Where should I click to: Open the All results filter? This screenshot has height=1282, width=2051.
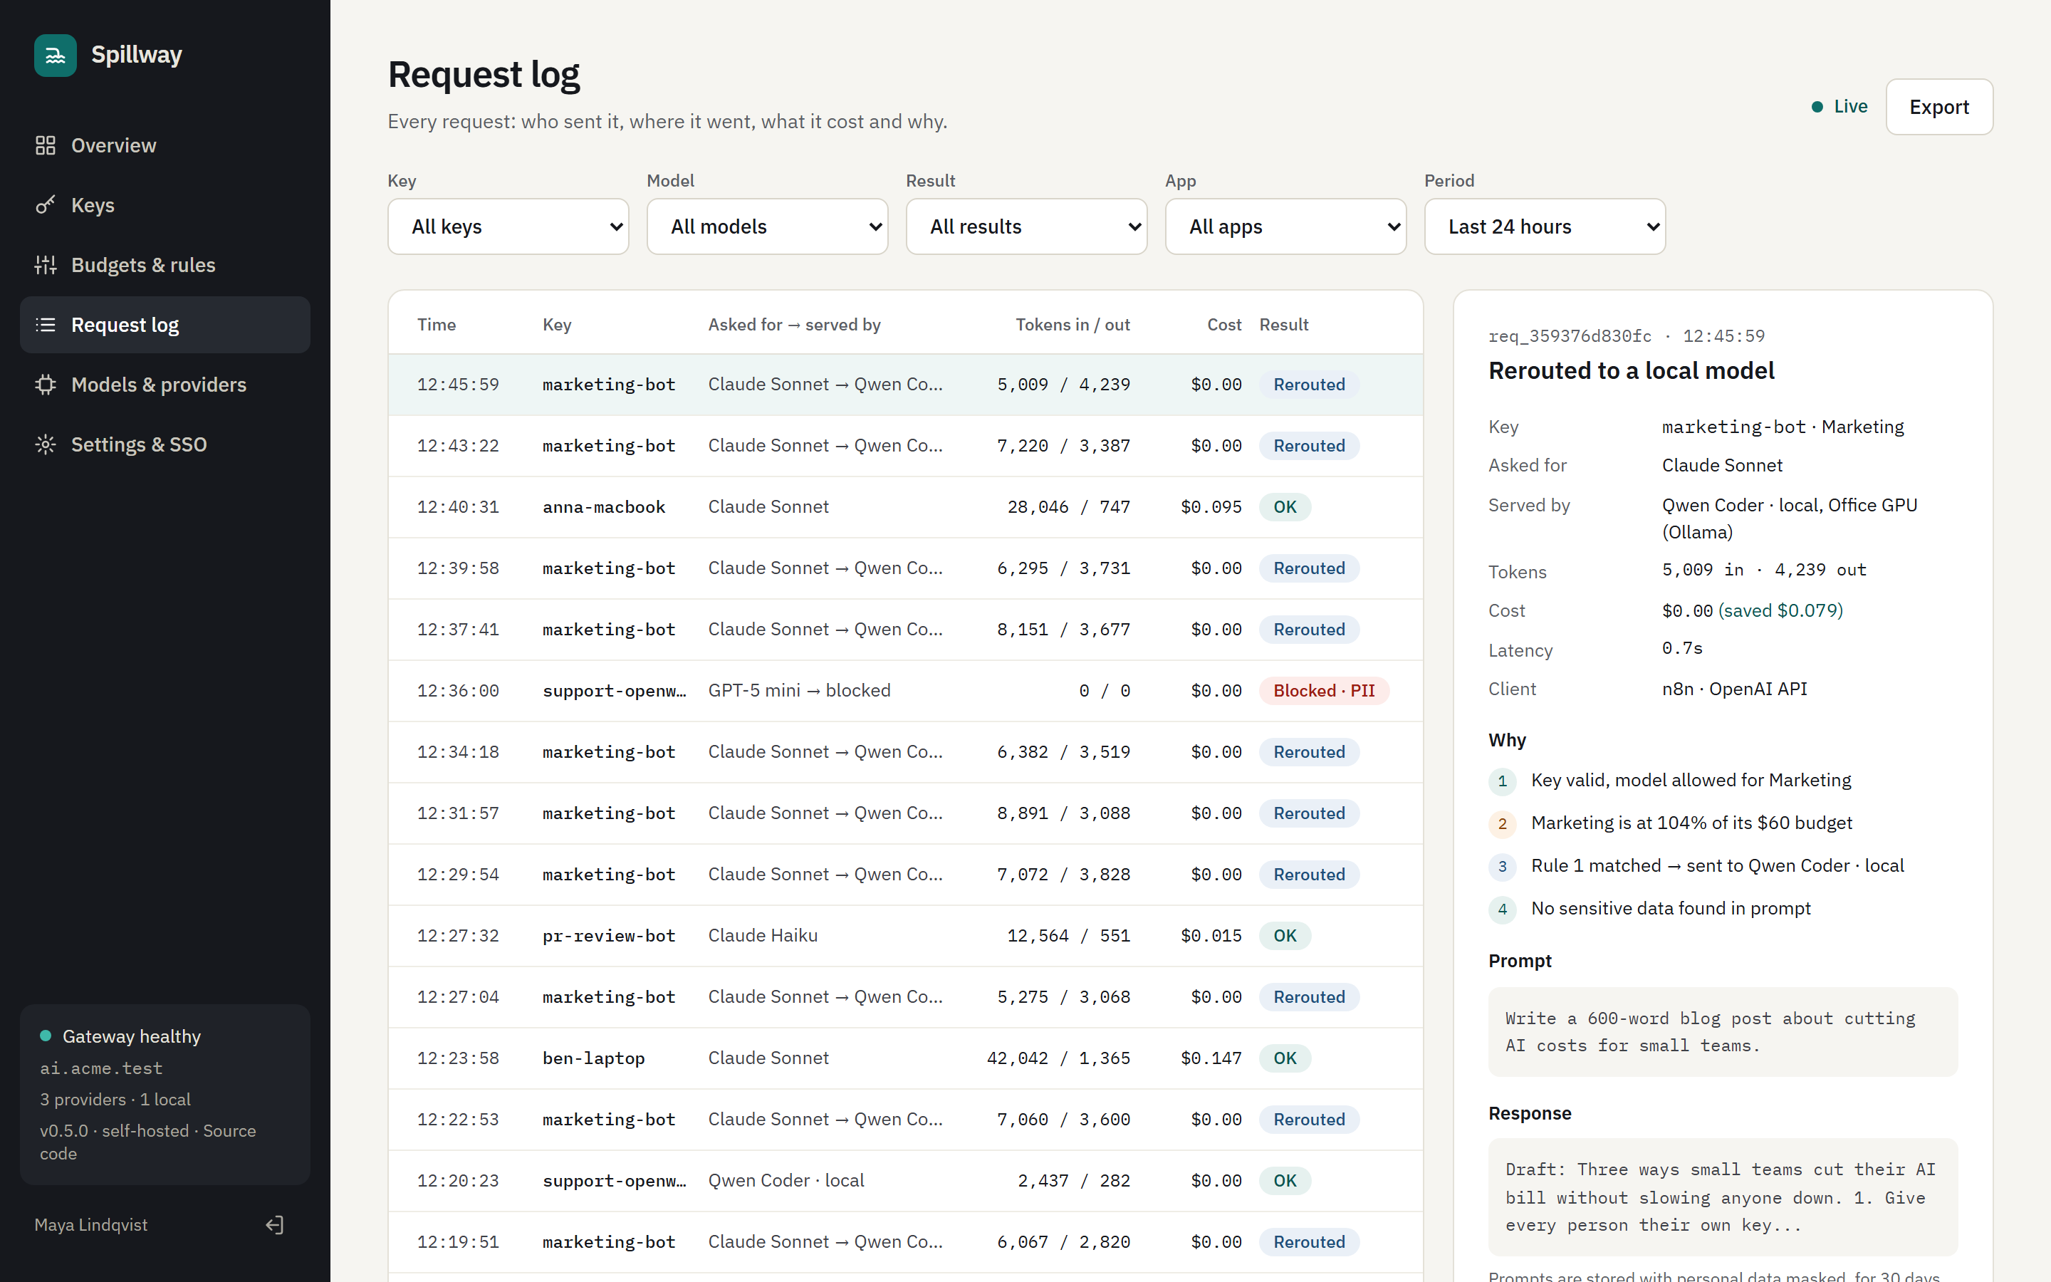tap(1026, 226)
